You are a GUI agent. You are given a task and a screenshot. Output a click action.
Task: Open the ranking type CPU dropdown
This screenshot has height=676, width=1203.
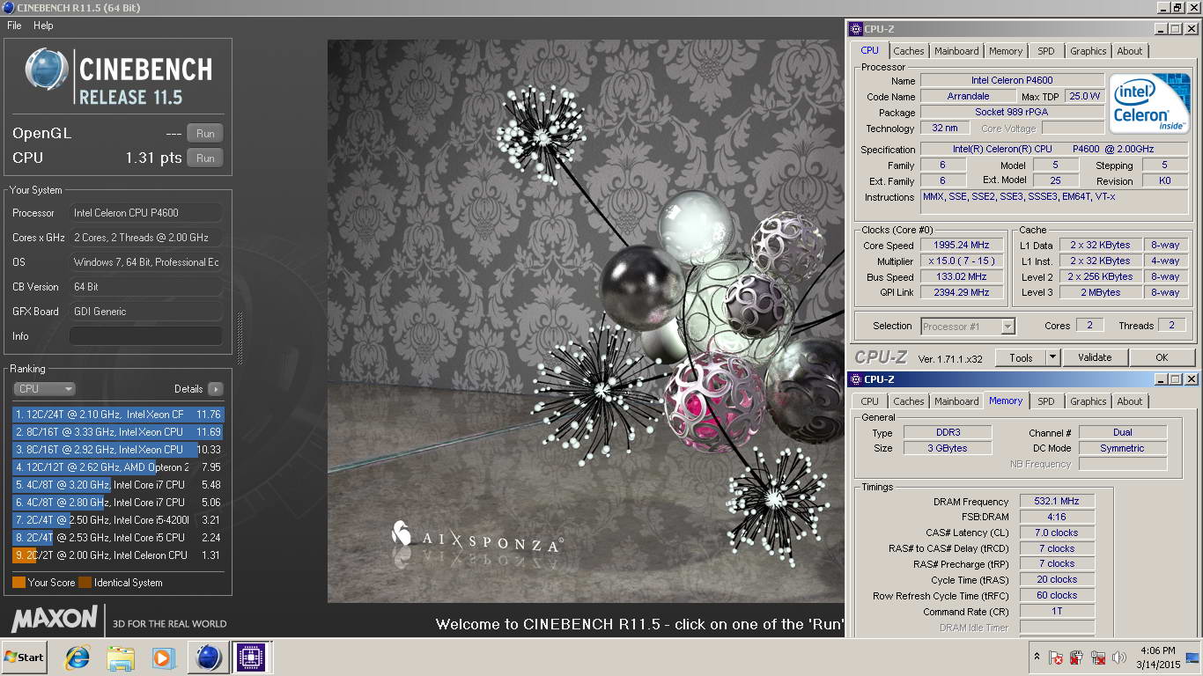(x=44, y=389)
